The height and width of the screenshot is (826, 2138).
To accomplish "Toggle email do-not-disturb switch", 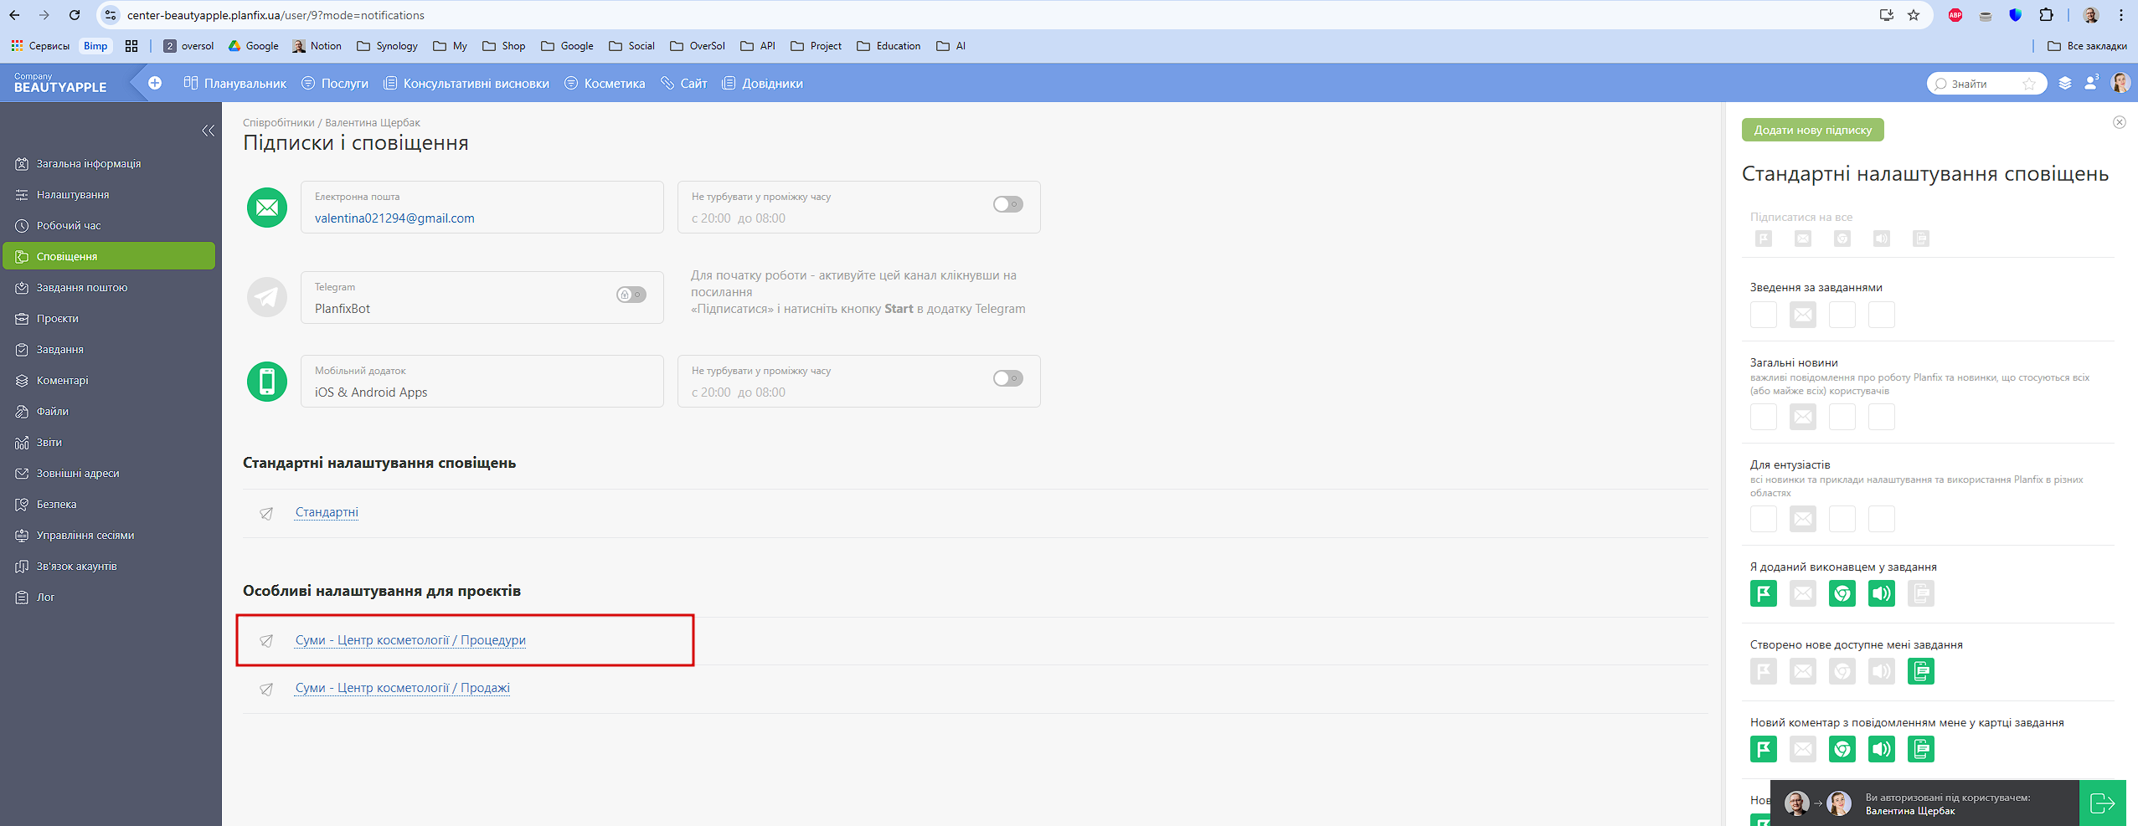I will [1007, 204].
